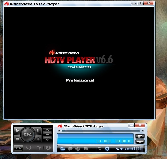
Task: Increase volume with the plus sign
Action: tap(142, 151)
